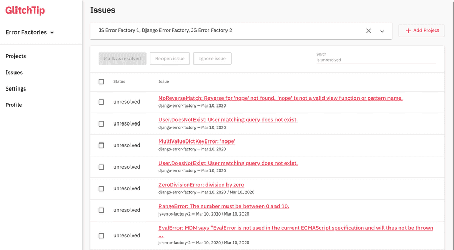Screen dimensions: 454x250
Task: Tick the ZeroDivisionError issue checkbox
Action: 101,189
